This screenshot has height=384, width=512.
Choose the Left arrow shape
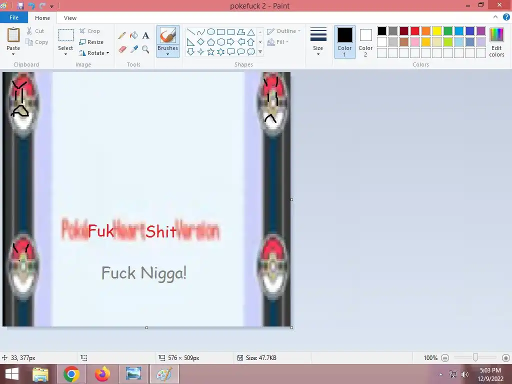coord(241,42)
